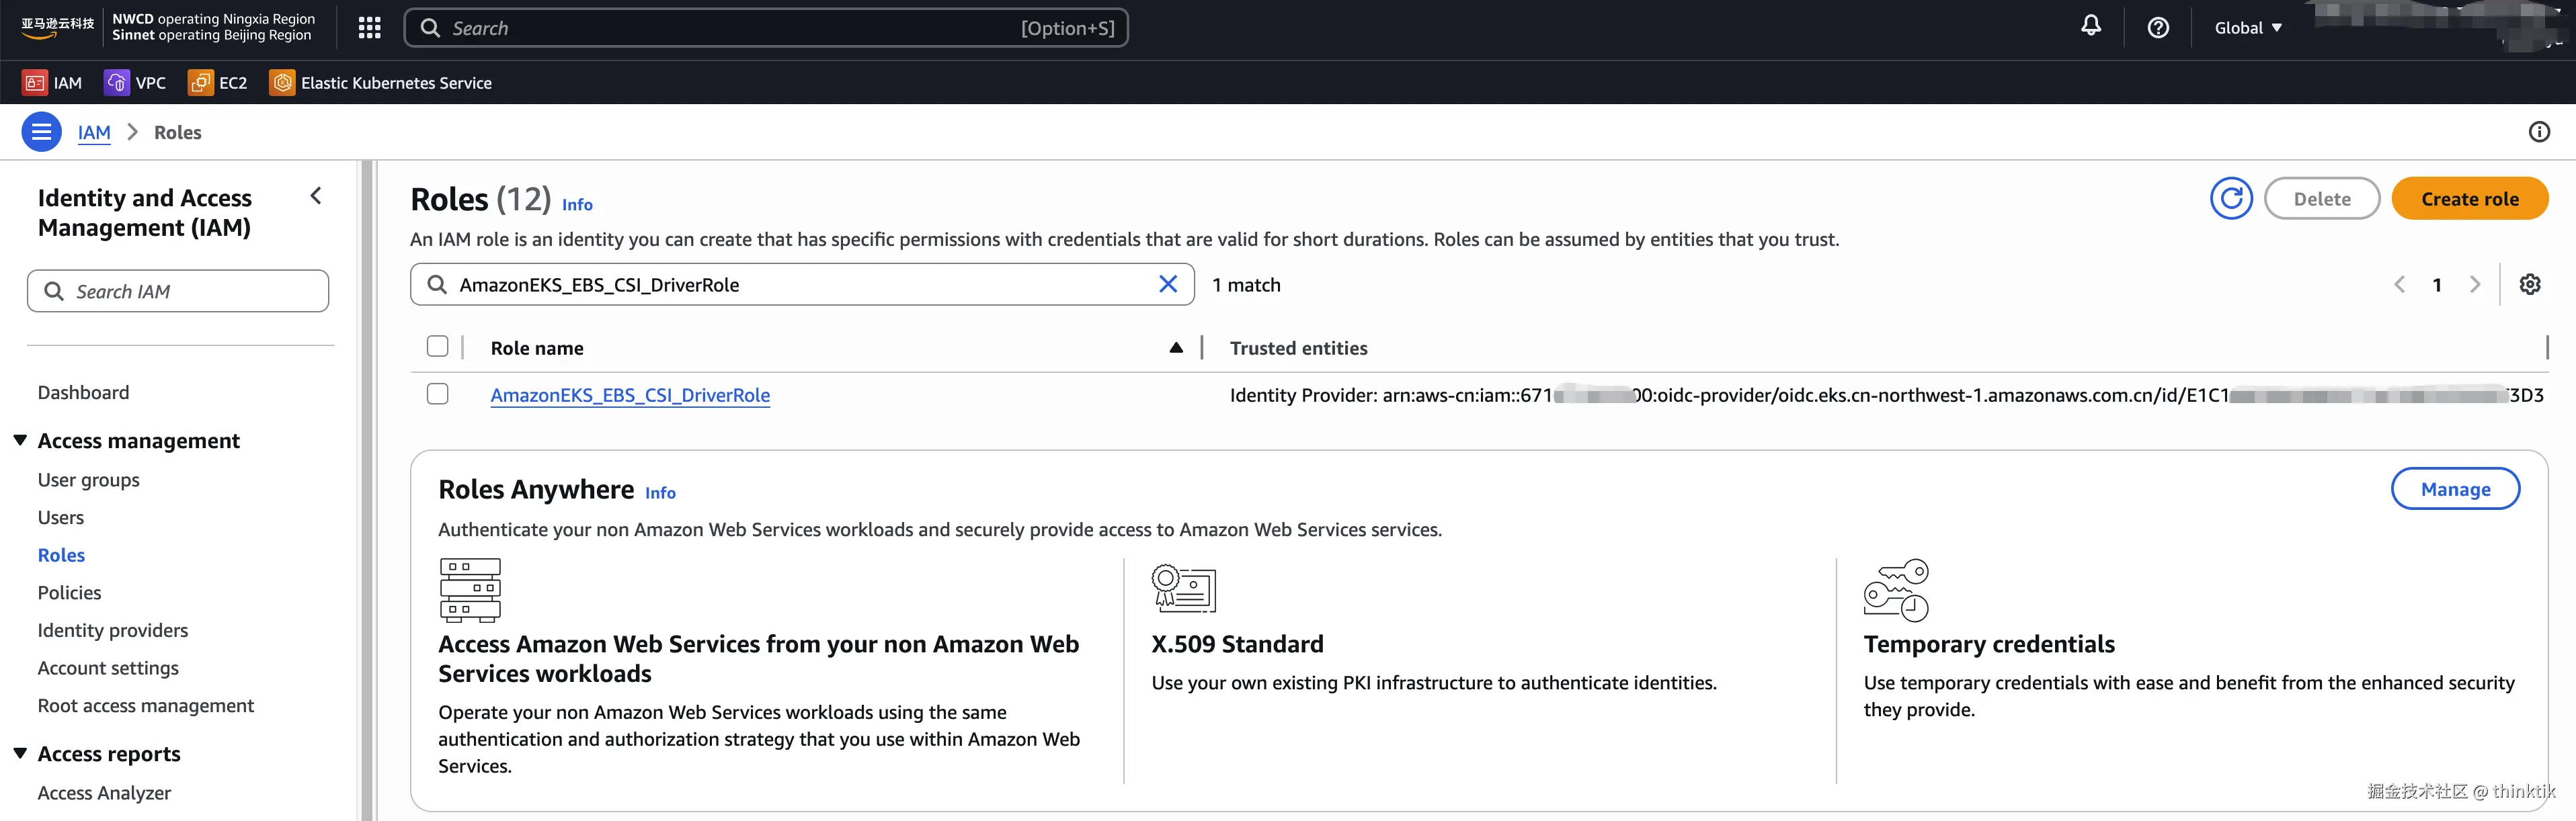Click the Create role button
2576x821 pixels.
pyautogui.click(x=2469, y=199)
